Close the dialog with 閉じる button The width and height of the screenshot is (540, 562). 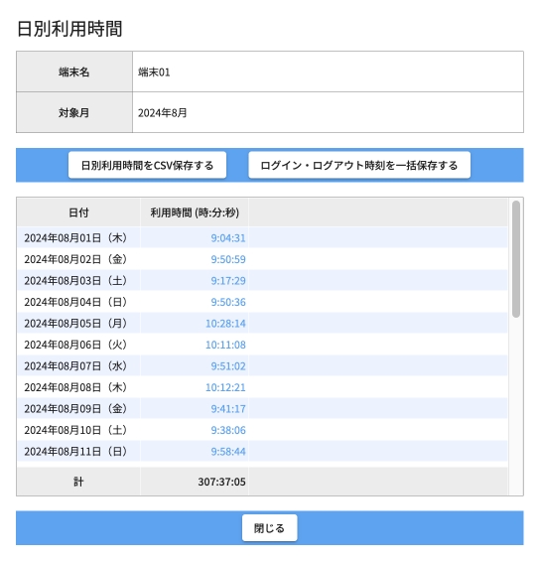click(269, 528)
